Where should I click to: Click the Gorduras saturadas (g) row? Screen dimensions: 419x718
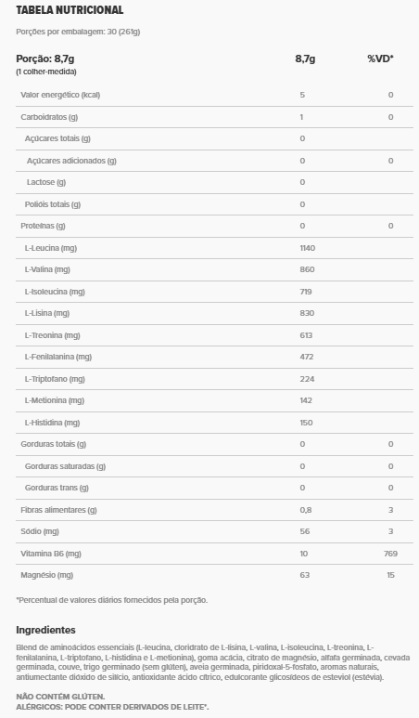point(215,466)
